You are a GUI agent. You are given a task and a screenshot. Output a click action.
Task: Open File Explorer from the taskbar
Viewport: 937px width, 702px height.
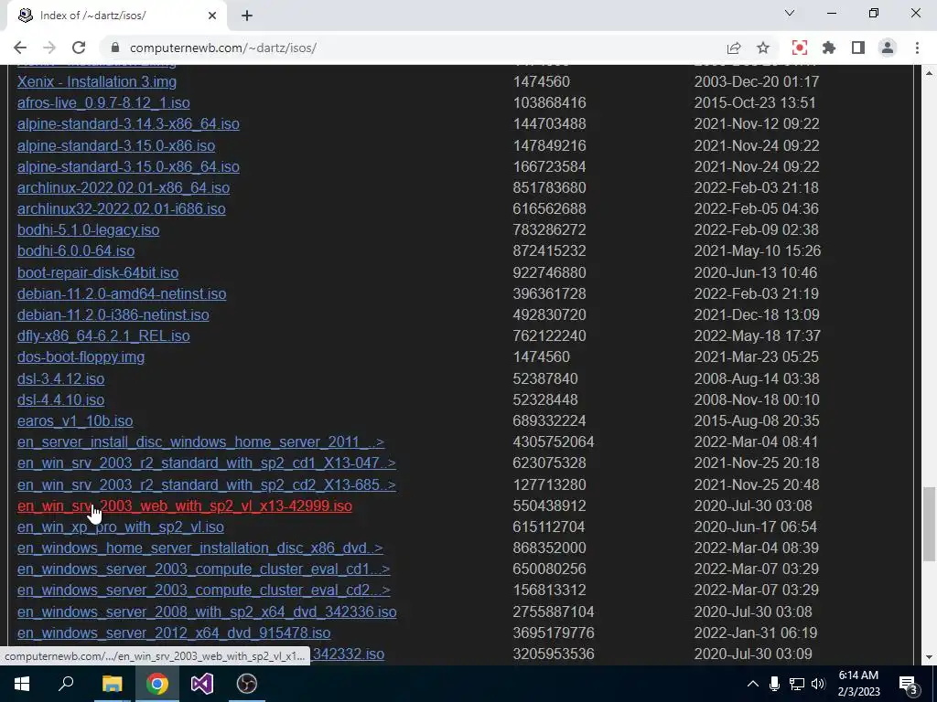coord(112,684)
